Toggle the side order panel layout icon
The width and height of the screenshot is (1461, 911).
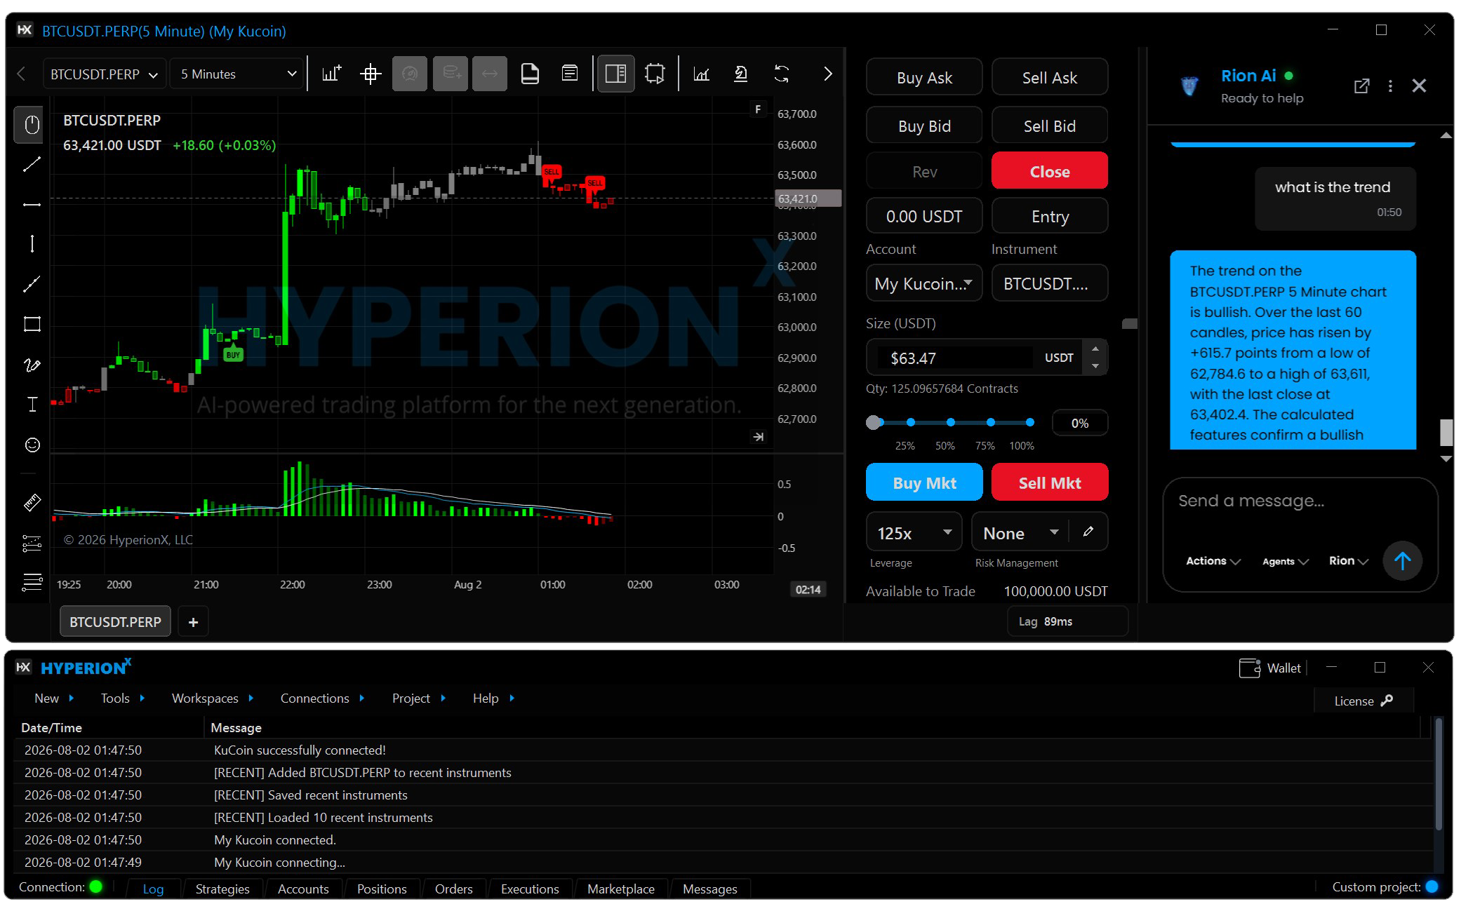[x=615, y=74]
